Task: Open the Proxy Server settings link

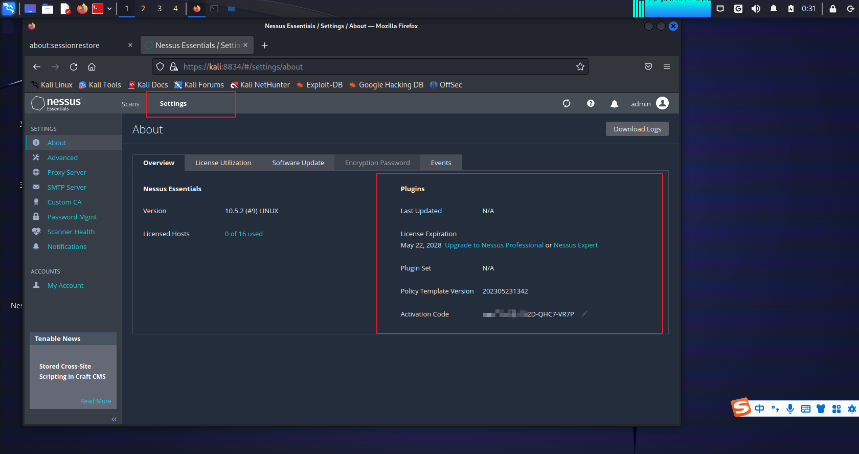Action: [x=67, y=172]
